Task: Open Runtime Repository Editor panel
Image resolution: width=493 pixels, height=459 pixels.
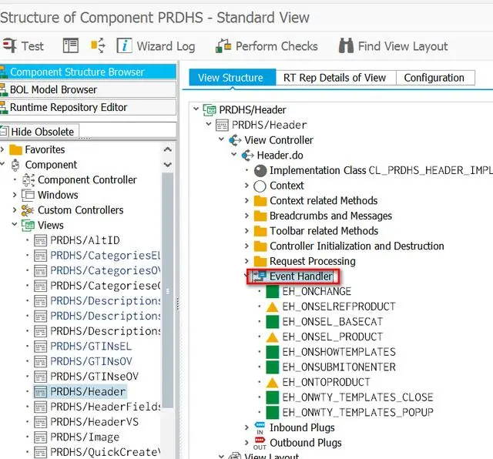Action: (x=88, y=108)
